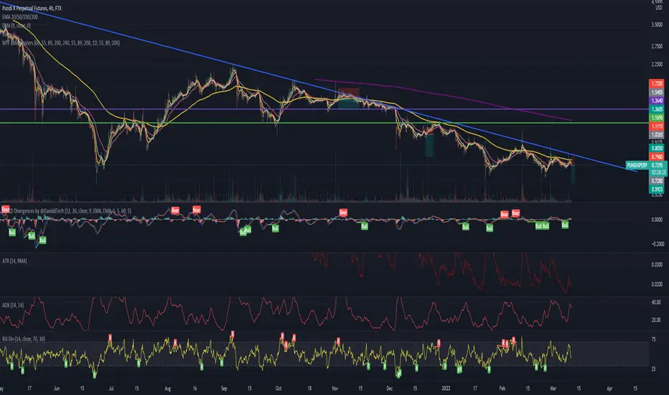Click the Bull marker near October in MACD
Screen dimensions: 669x395
[x=275, y=228]
